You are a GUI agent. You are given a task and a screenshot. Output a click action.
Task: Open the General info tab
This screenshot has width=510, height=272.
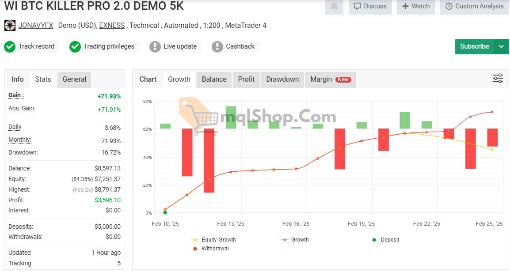(74, 79)
